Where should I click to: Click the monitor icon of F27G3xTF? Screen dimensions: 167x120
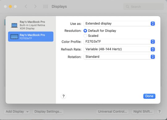coord(14,37)
